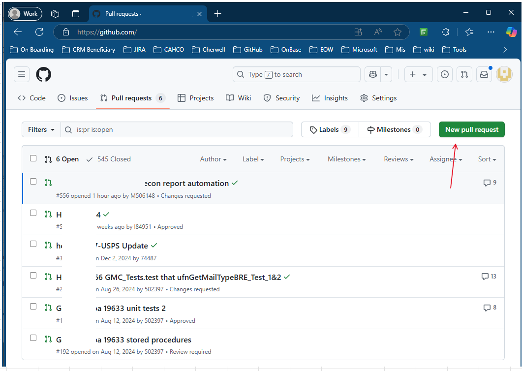
Task: Click the issues shortcut icon in header
Action: click(445, 74)
